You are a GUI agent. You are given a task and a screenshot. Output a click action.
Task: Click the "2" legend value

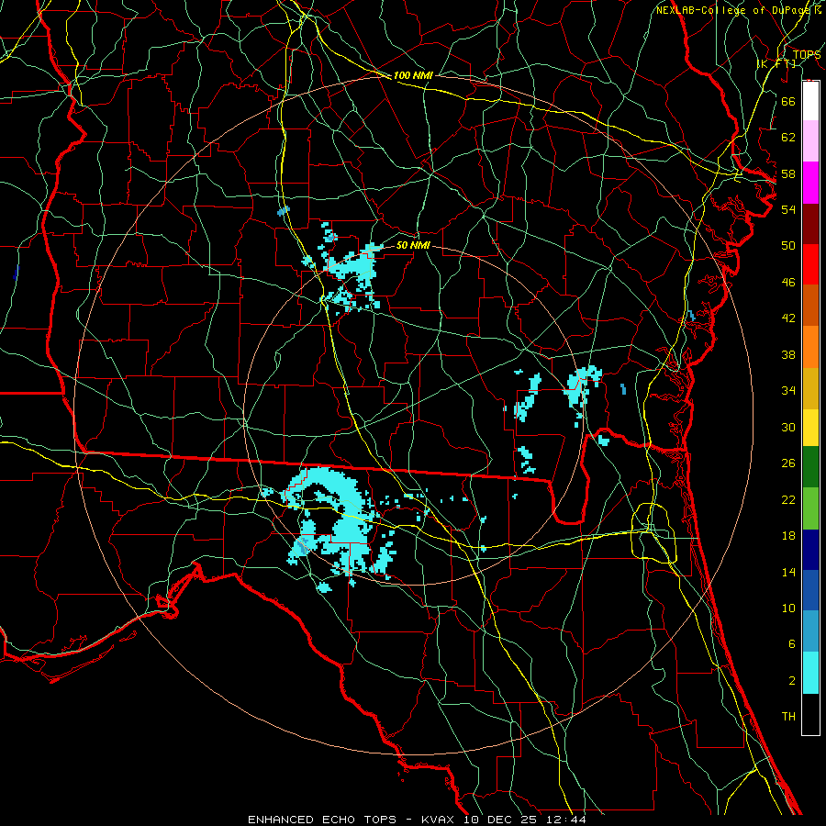tap(791, 681)
